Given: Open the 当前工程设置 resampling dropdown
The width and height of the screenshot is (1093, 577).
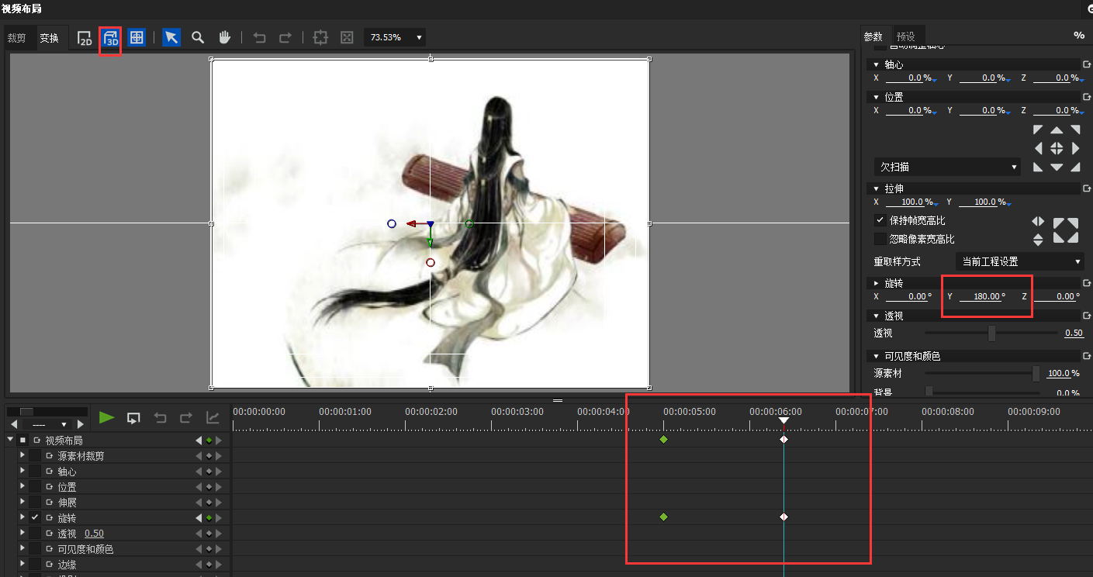Looking at the screenshot, I should coord(1019,261).
